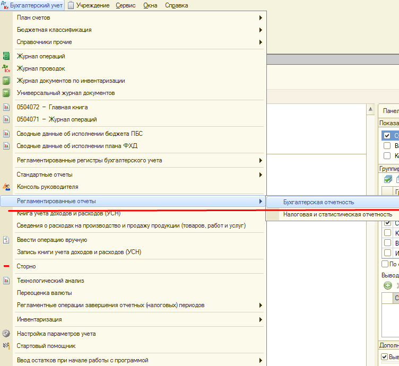Click the Консоль руководителя person icon
This screenshot has height=366, width=399.
[x=6, y=187]
